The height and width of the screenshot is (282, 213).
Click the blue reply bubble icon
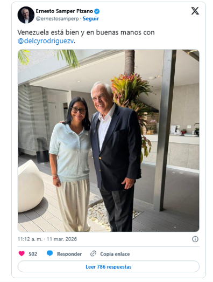(49, 253)
